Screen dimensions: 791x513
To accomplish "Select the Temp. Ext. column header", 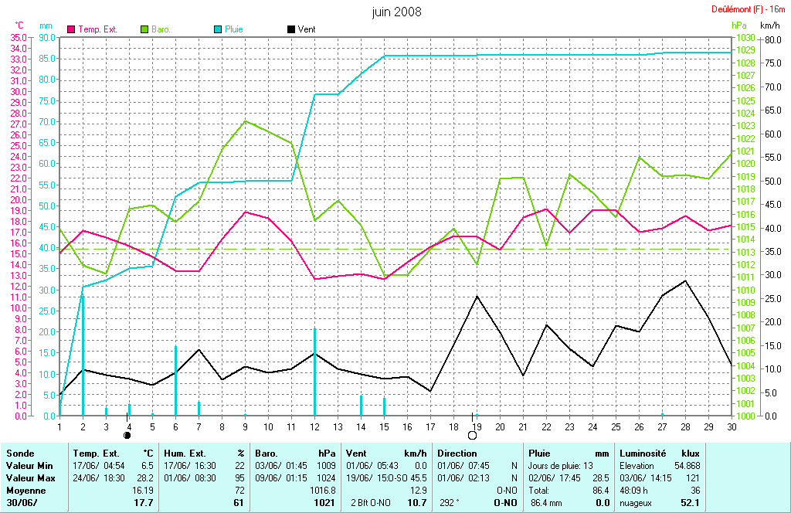I will 96,453.
